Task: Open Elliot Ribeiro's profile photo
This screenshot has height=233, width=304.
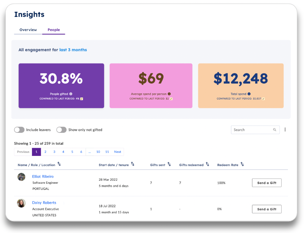Action: tap(21, 177)
